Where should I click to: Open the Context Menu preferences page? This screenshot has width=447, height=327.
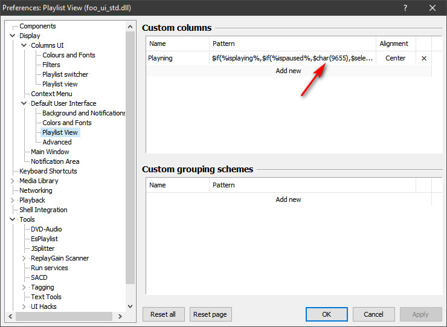pos(51,94)
